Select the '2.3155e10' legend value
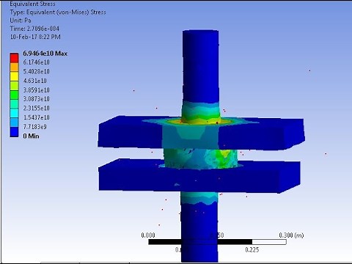Screen dimensions: 352x264 tap(36, 109)
